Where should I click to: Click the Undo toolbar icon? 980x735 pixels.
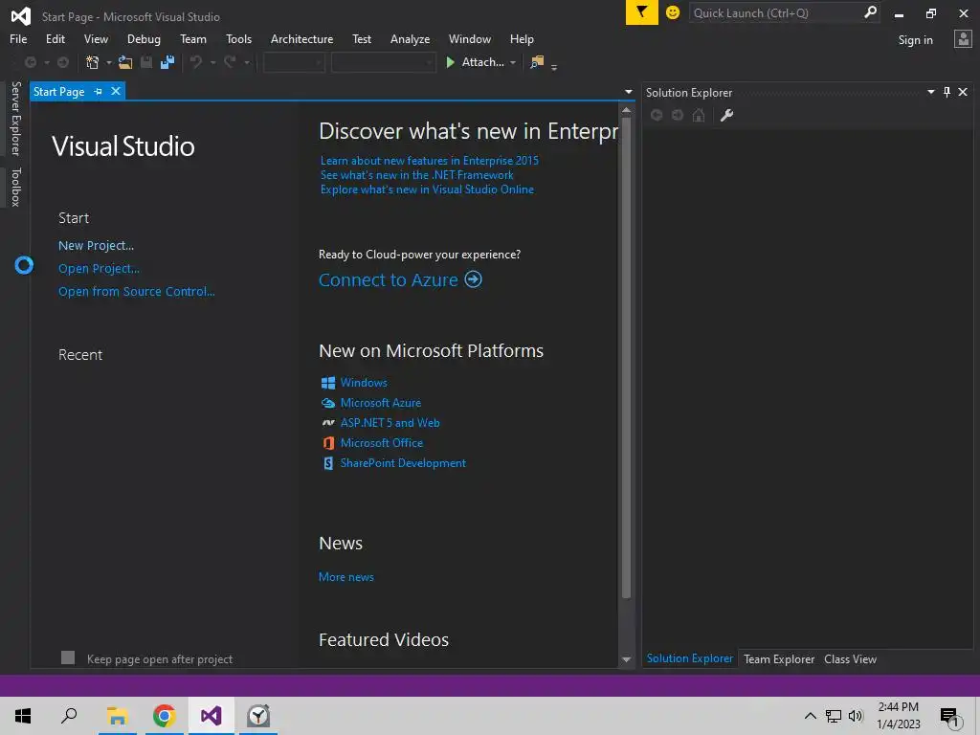pos(196,62)
